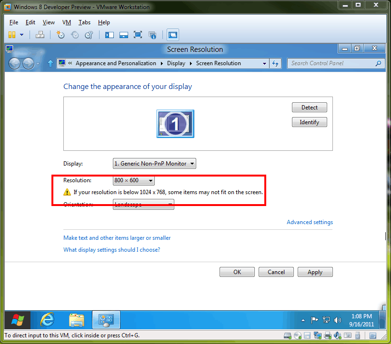Click the Apply button
Screen dimensions: 391x344
point(315,272)
